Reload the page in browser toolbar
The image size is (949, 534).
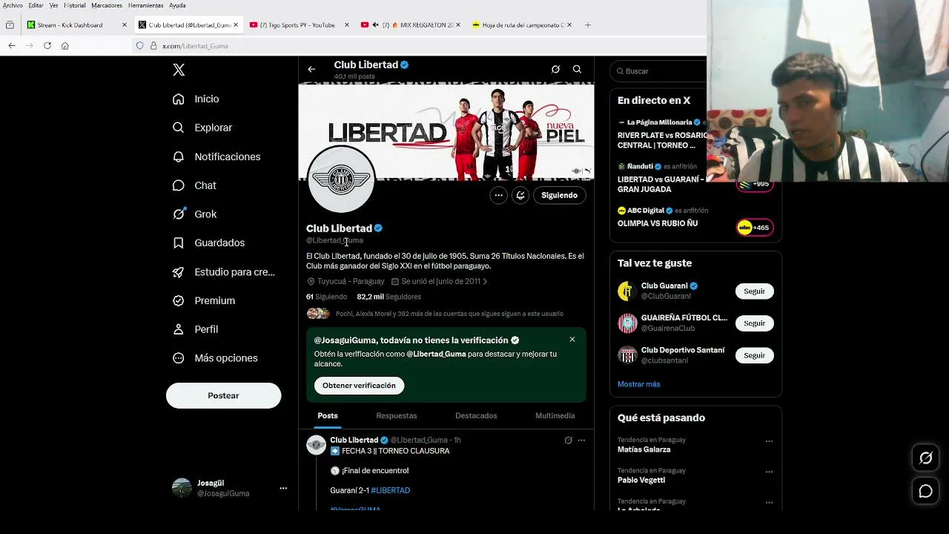pyautogui.click(x=47, y=46)
